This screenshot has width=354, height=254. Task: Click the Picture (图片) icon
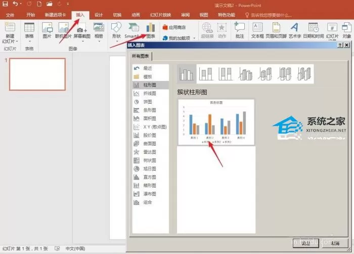point(47,27)
